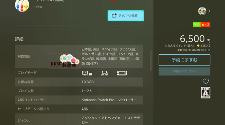
Task: Click the もらえるポイント(最大) label
Action: click(x=179, y=46)
